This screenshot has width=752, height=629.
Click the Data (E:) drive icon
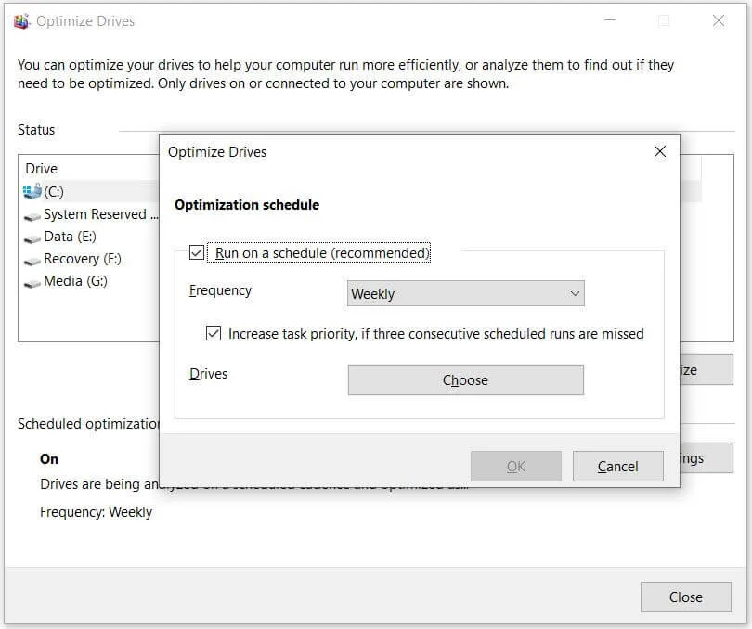click(x=31, y=236)
